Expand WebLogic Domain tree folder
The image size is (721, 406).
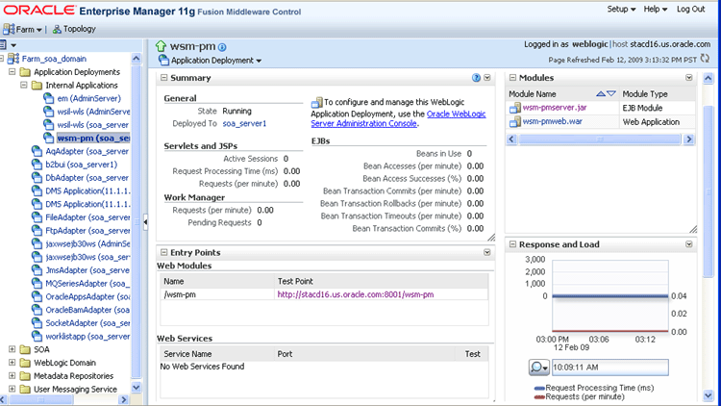12,363
